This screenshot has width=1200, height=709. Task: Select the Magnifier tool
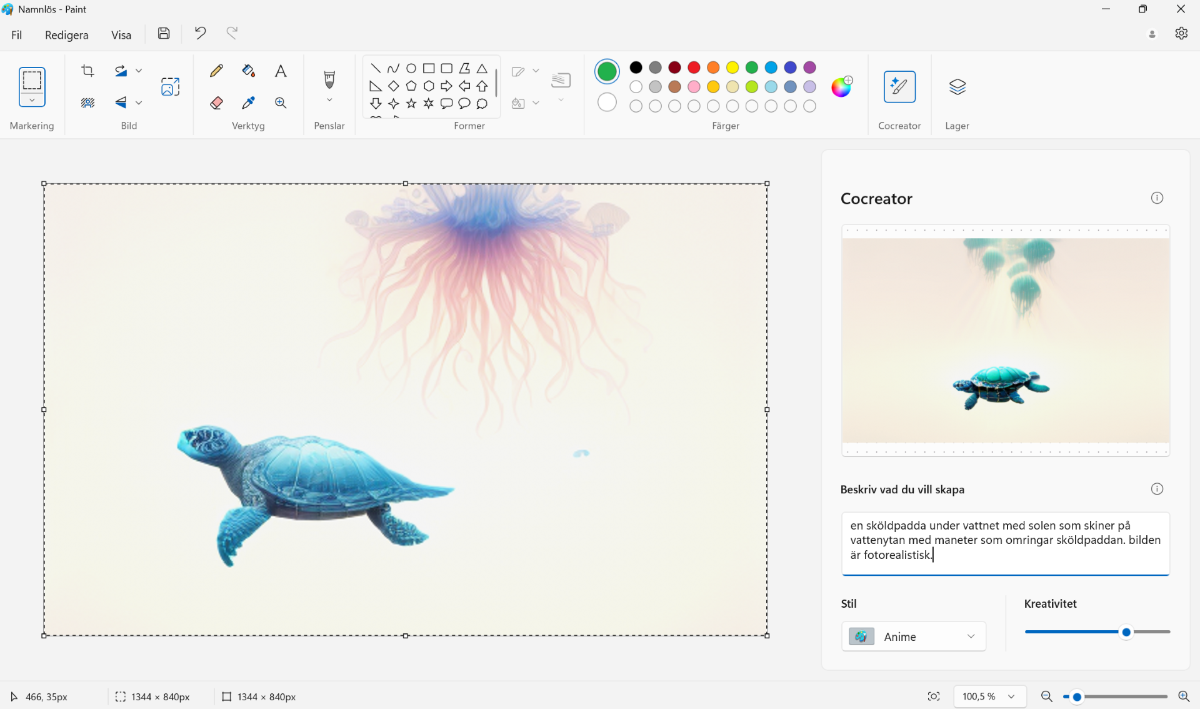tap(281, 103)
